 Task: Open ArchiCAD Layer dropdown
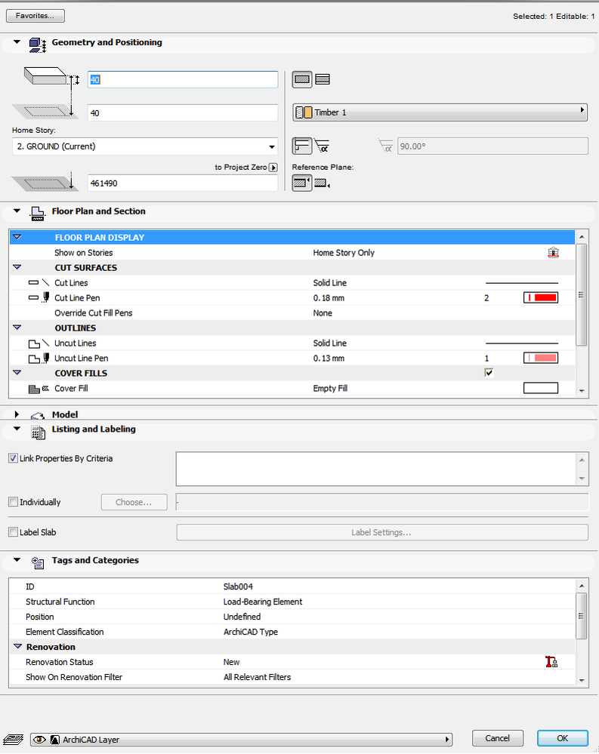[241, 740]
